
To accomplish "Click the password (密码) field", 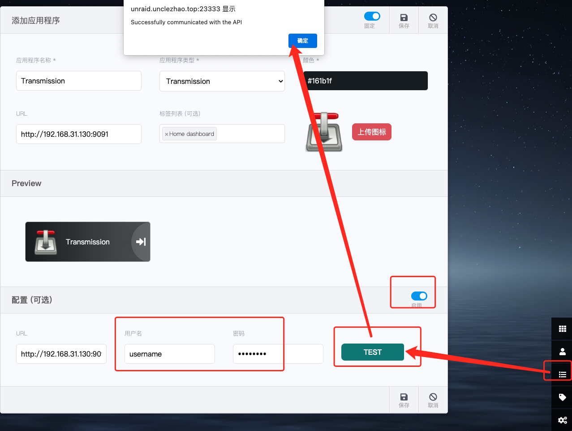I will click(x=278, y=354).
